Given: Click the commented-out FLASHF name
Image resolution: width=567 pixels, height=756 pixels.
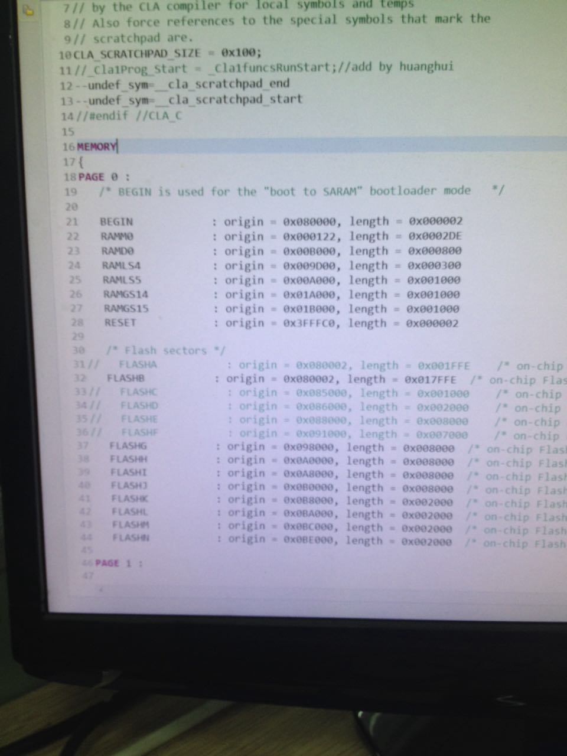Looking at the screenshot, I should tap(140, 432).
